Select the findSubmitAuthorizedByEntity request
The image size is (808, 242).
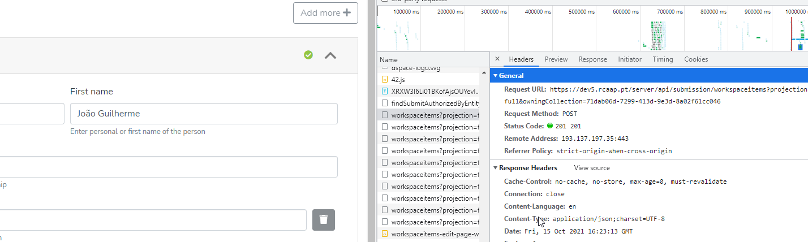428,103
